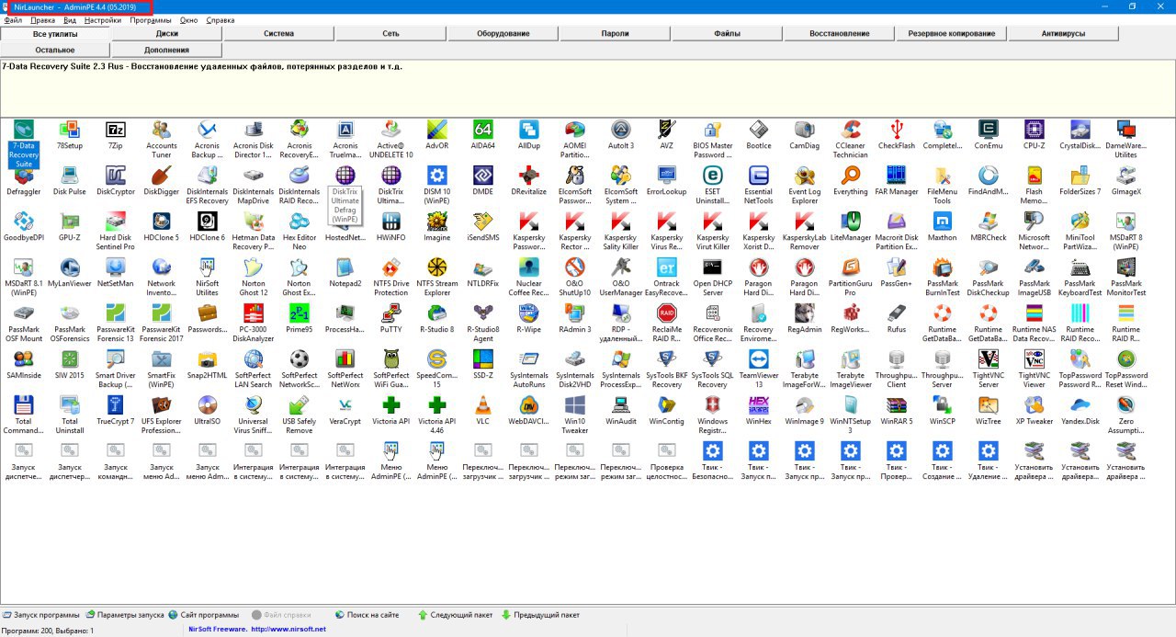Switch to the Резервное копирование tab
The width and height of the screenshot is (1176, 637).
tap(952, 34)
